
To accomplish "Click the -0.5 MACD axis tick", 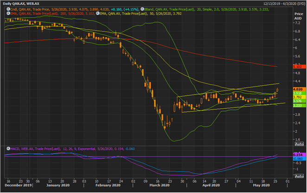I will [x=298, y=163].
